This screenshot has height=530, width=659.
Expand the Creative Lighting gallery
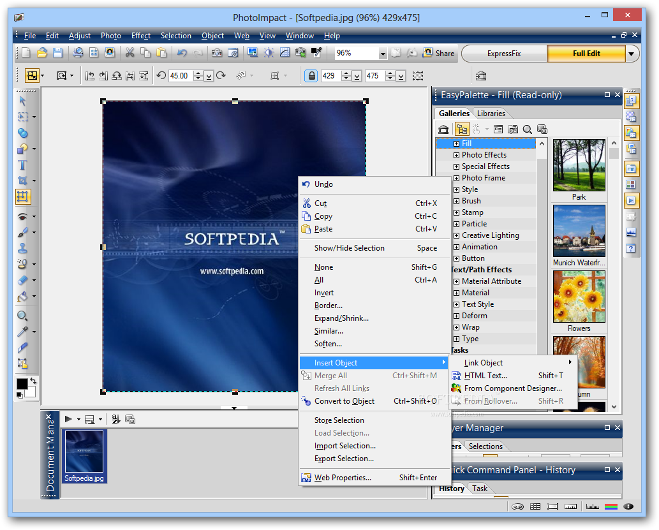456,235
